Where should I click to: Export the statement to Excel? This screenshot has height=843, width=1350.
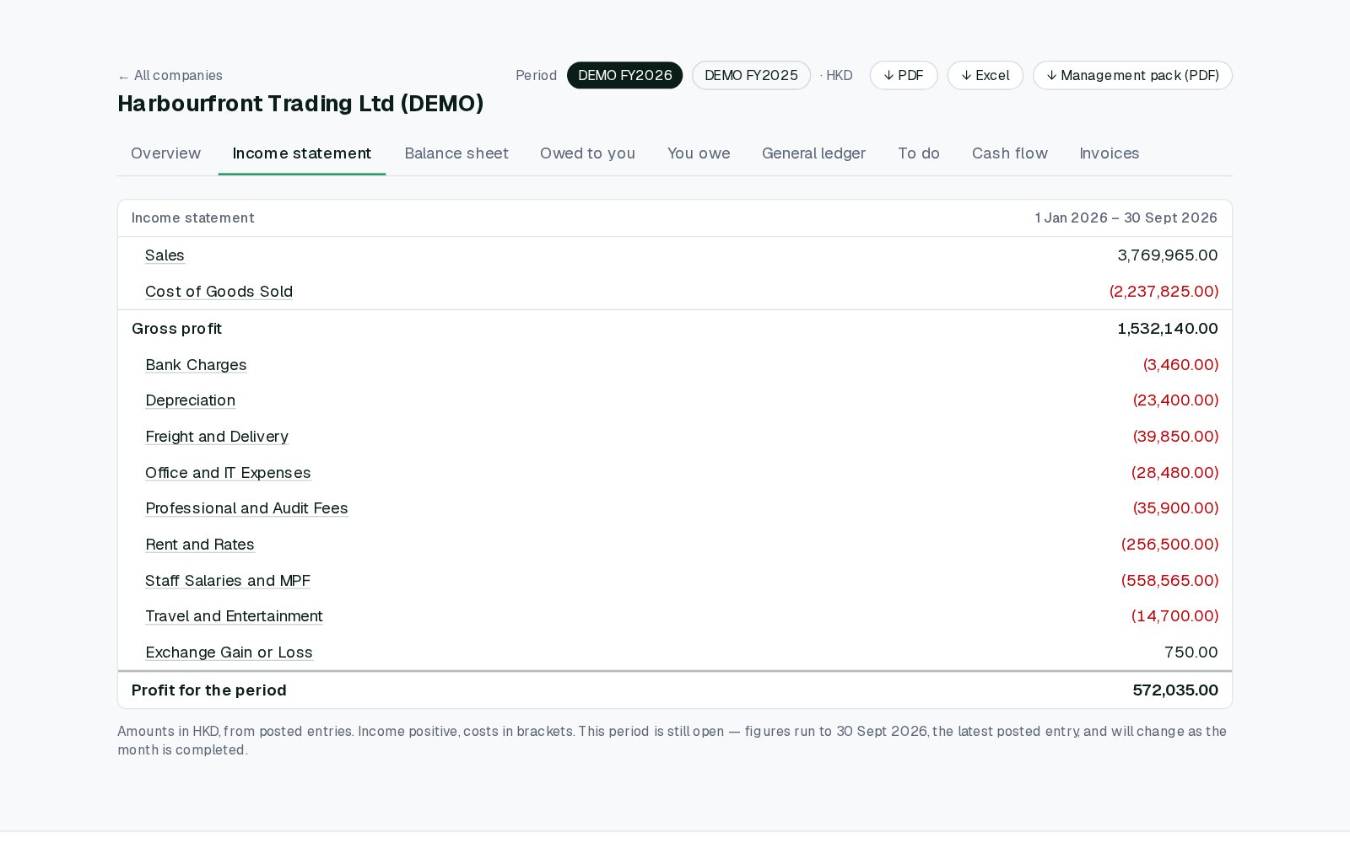coord(985,76)
